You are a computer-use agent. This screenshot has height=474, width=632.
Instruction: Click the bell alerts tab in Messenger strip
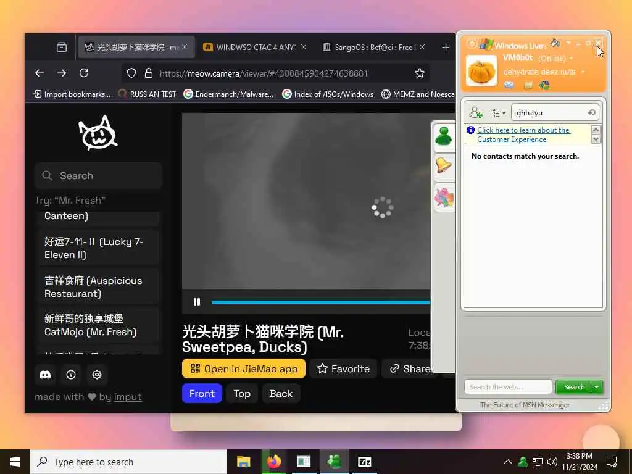(444, 165)
